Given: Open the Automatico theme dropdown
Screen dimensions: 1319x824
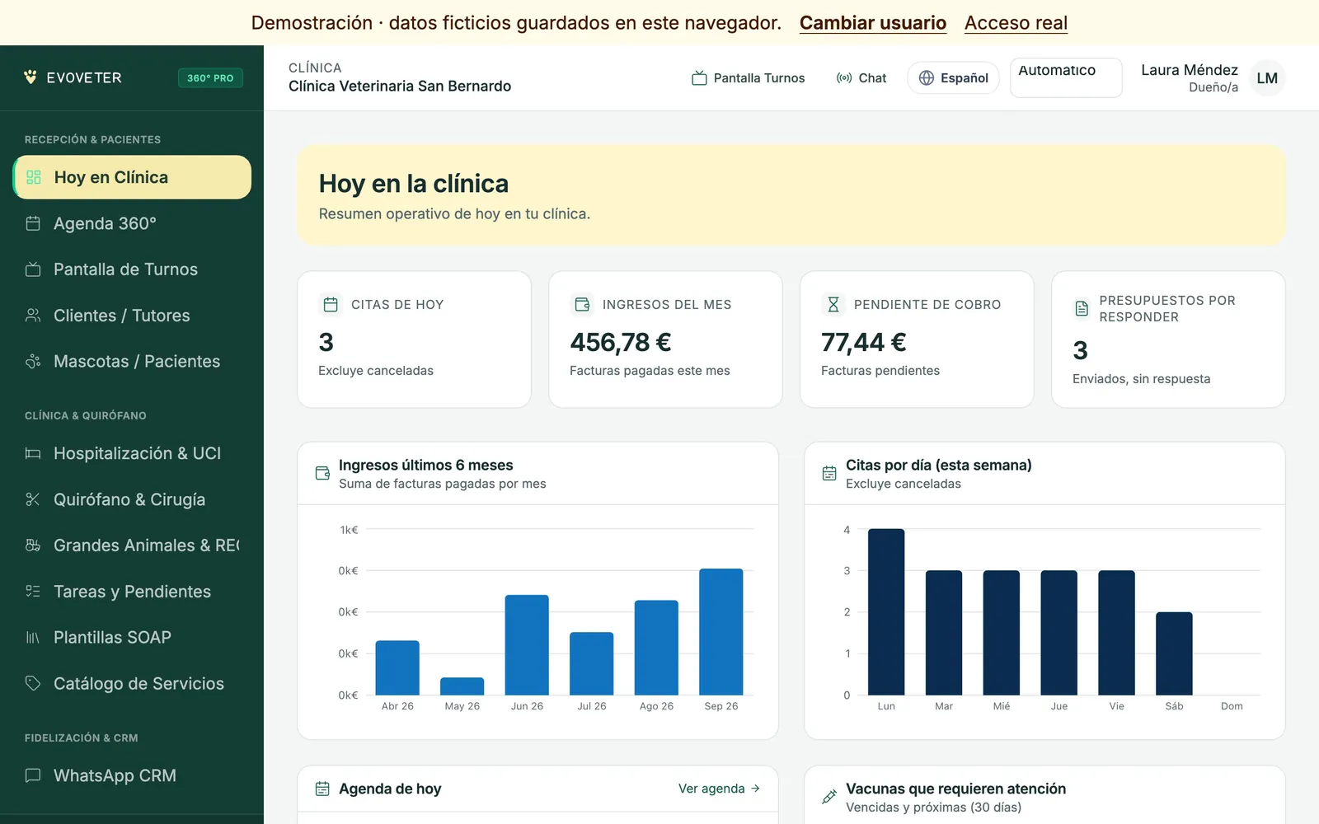Looking at the screenshot, I should 1066,77.
